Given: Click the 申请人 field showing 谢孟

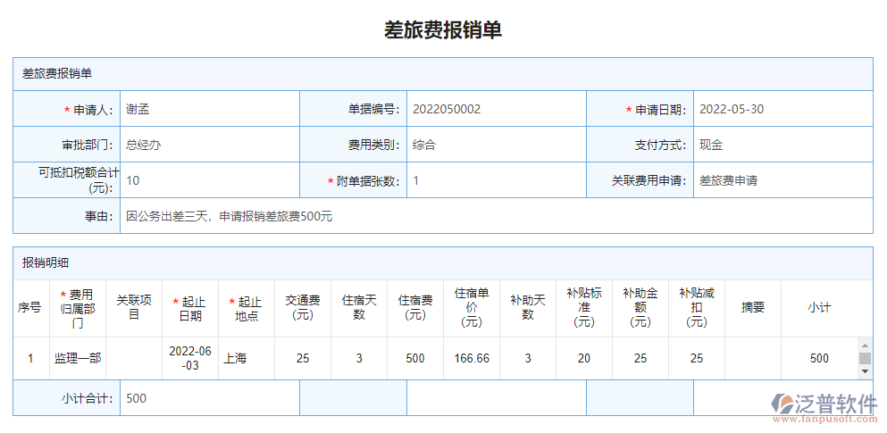Looking at the screenshot, I should point(210,109).
